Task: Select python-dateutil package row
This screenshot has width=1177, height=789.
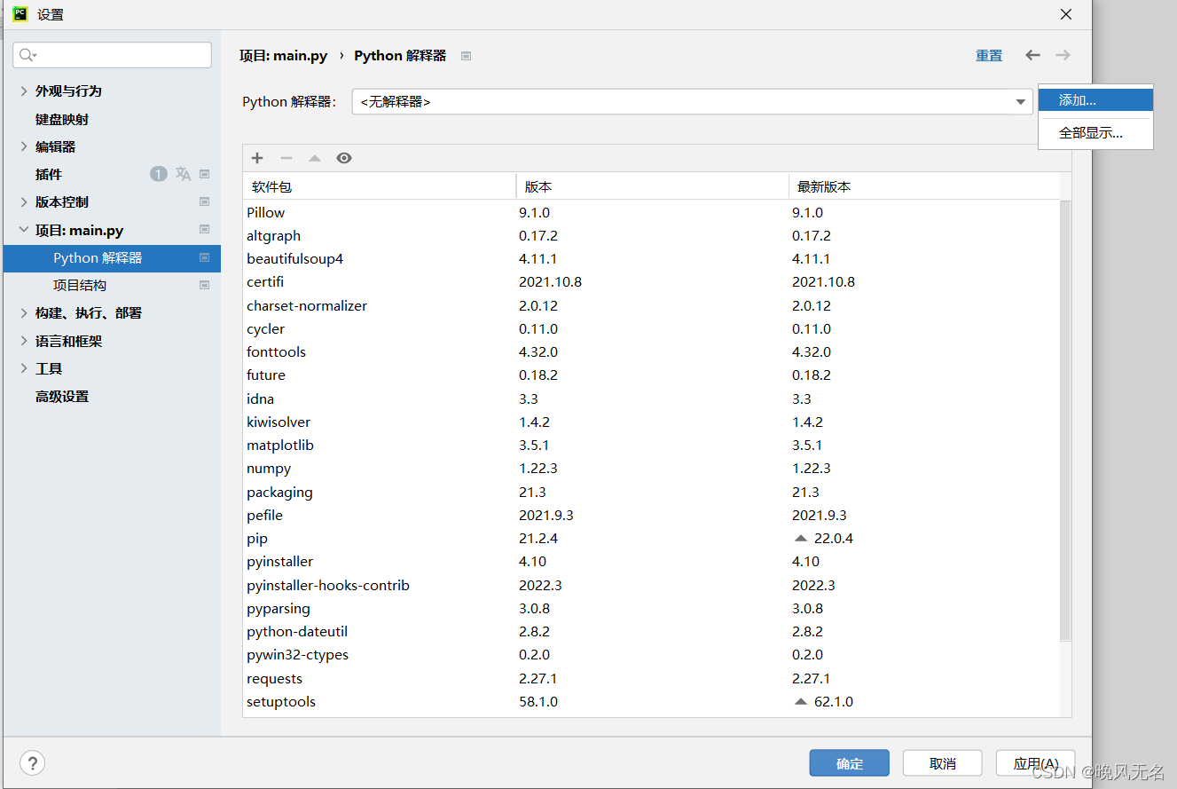Action: [652, 631]
